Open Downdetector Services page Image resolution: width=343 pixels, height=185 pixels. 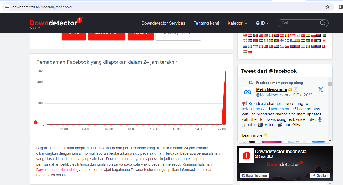pos(163,23)
